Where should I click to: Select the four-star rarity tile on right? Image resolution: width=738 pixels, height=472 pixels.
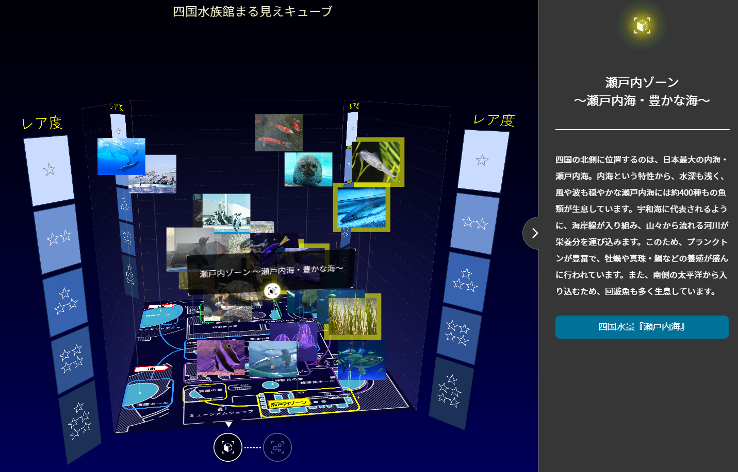[x=458, y=335]
